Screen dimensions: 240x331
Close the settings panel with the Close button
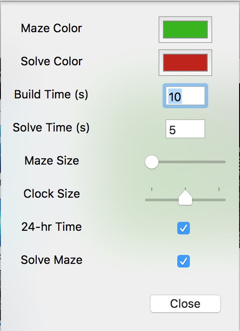click(x=185, y=304)
